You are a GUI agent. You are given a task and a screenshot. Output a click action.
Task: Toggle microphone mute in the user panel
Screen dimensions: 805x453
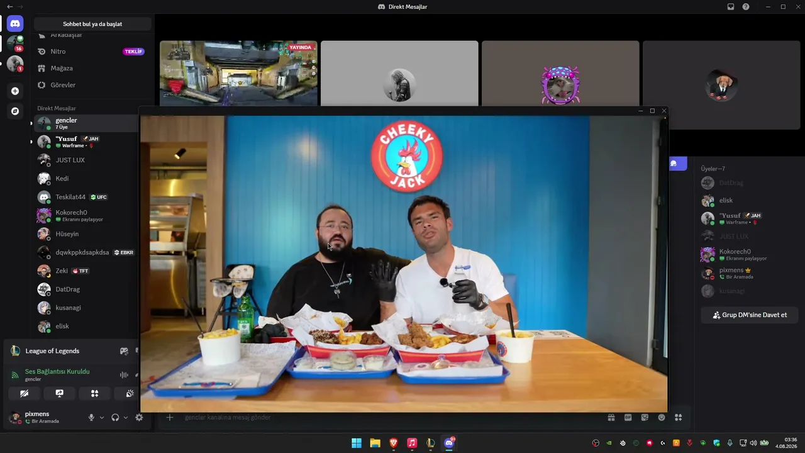(91, 417)
